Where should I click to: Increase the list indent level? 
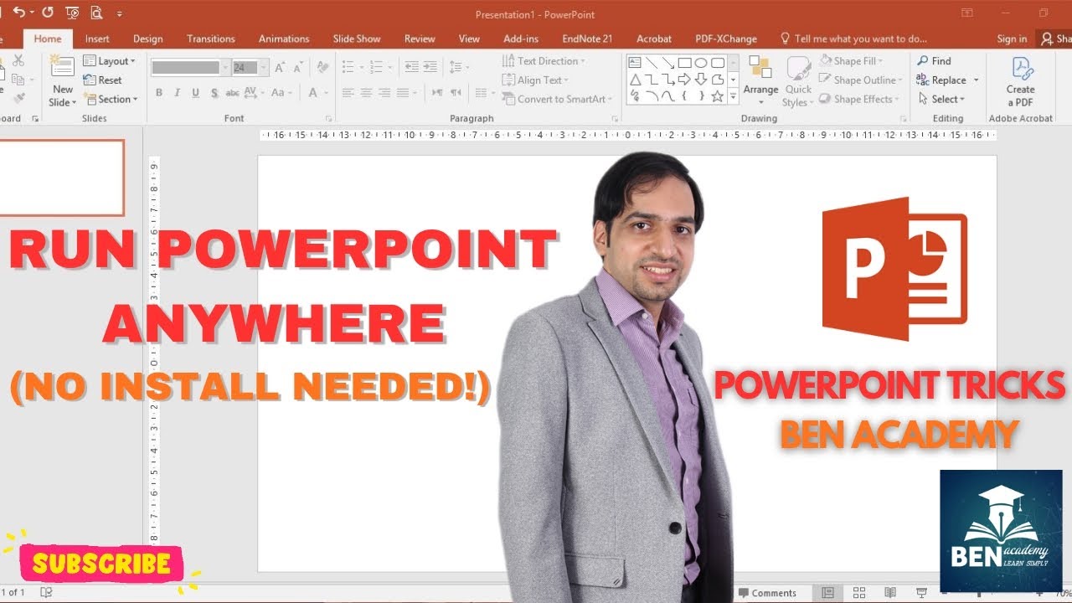(430, 67)
